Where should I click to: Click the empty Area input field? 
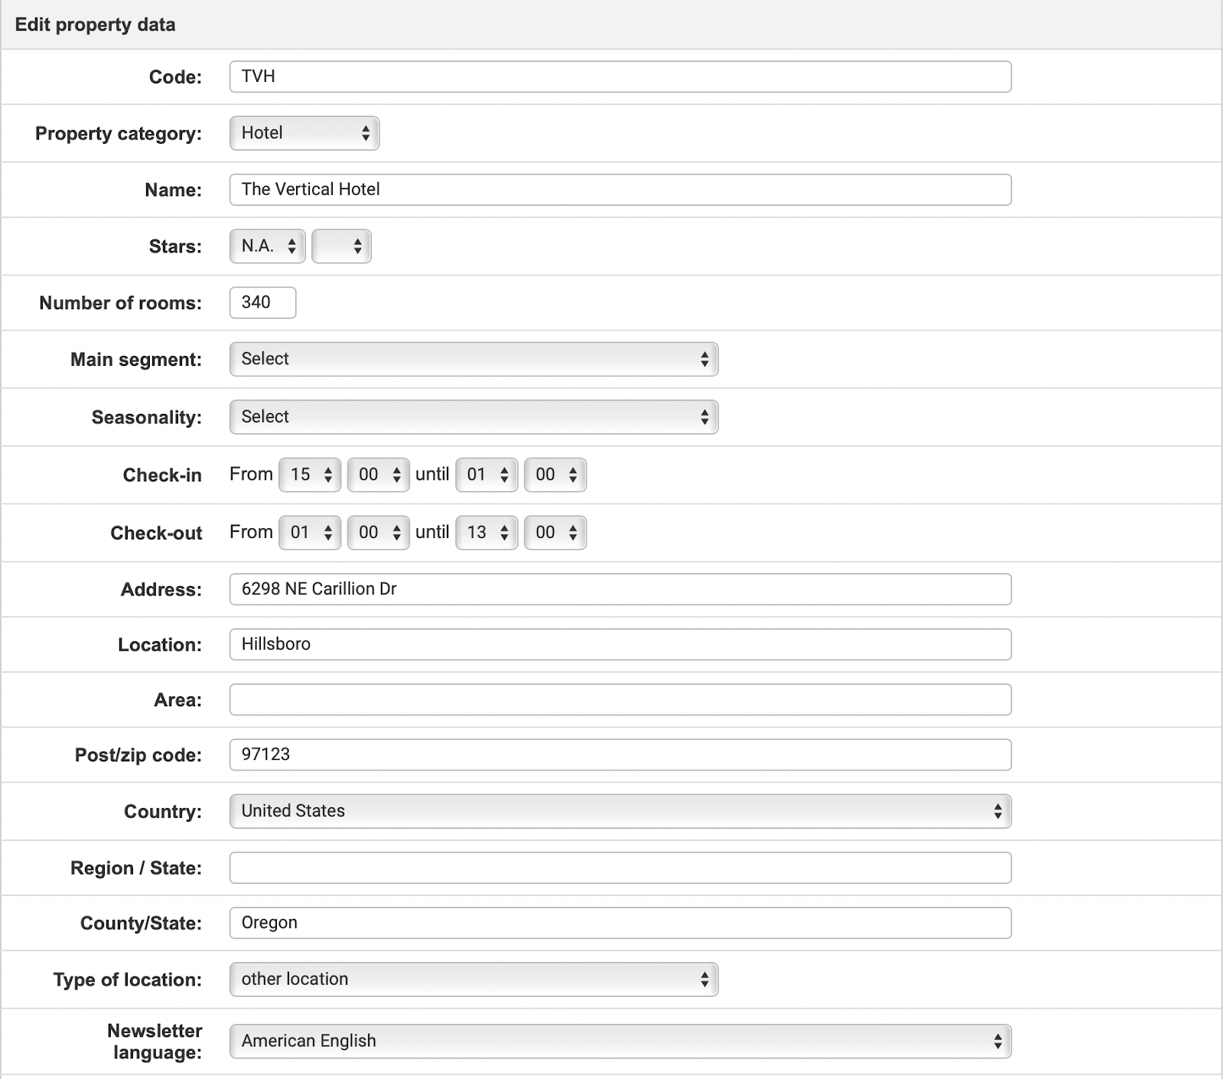point(620,699)
